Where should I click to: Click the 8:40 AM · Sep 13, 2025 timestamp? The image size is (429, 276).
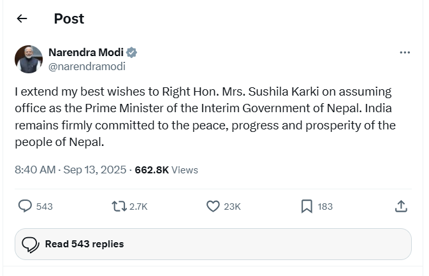tap(71, 170)
